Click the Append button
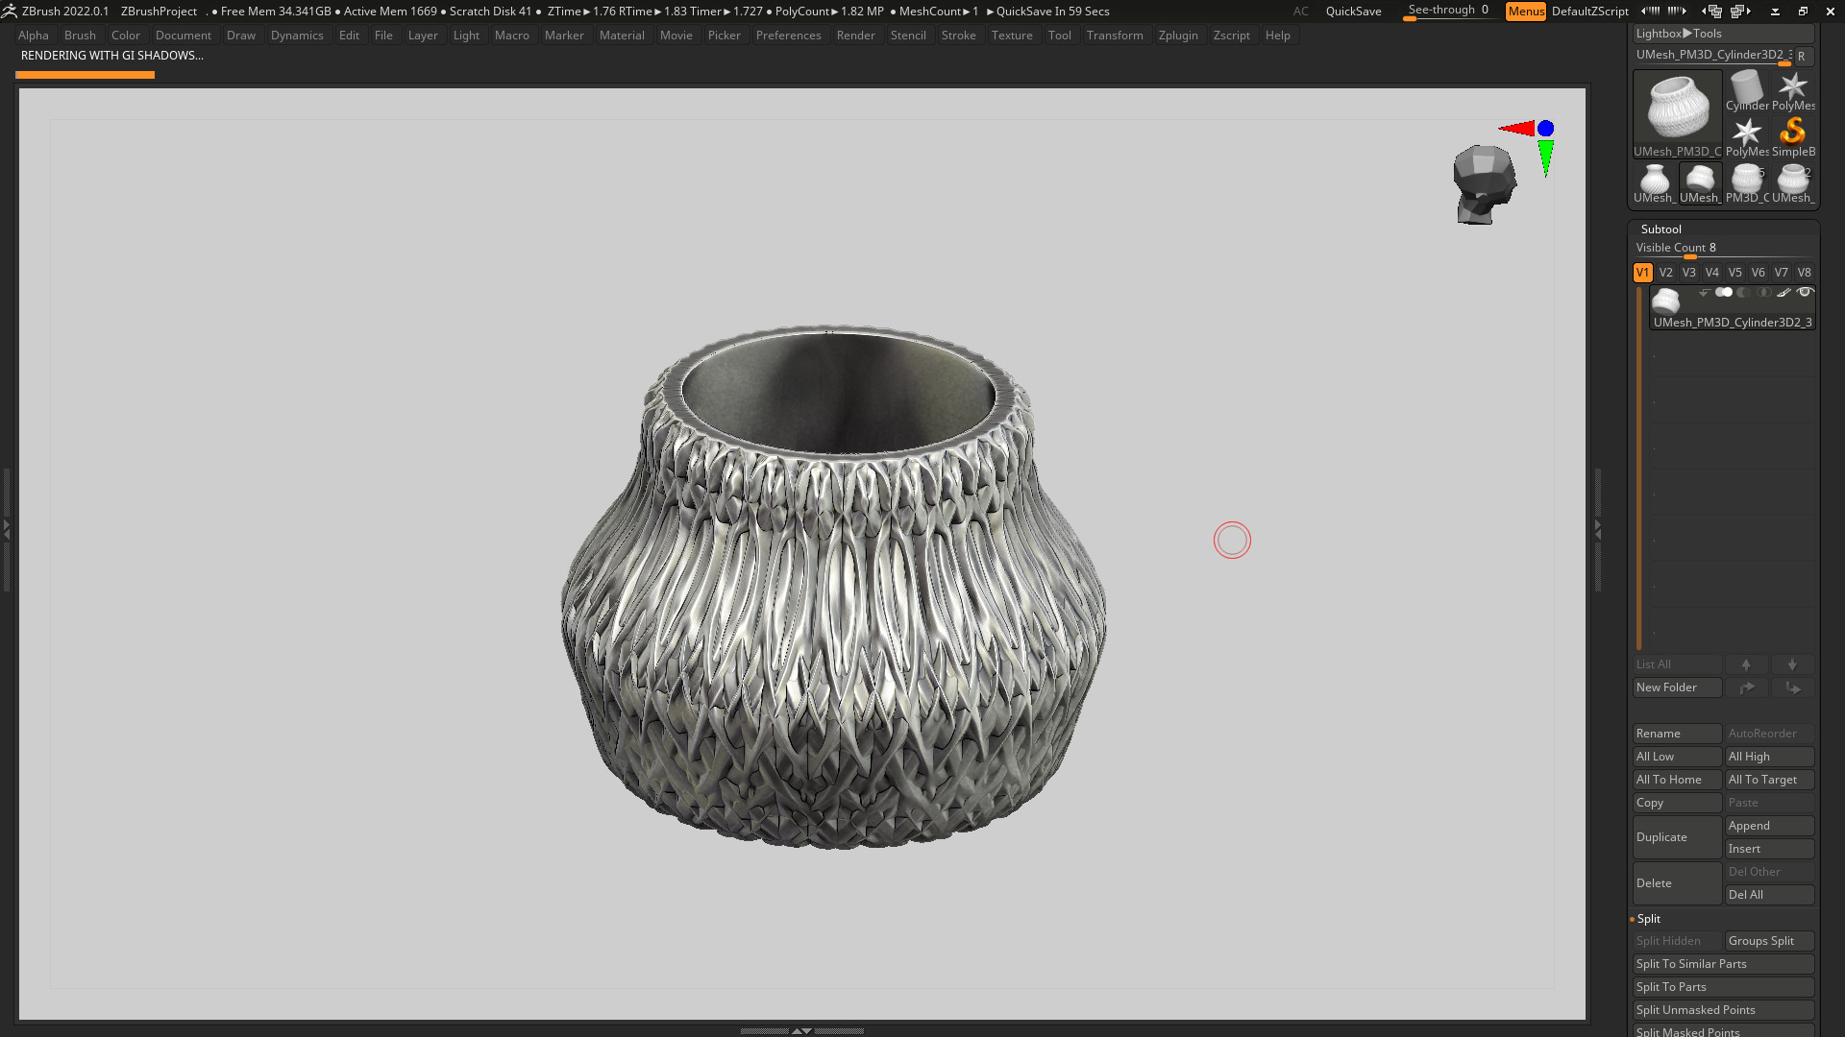This screenshot has width=1845, height=1037. coord(1770,826)
